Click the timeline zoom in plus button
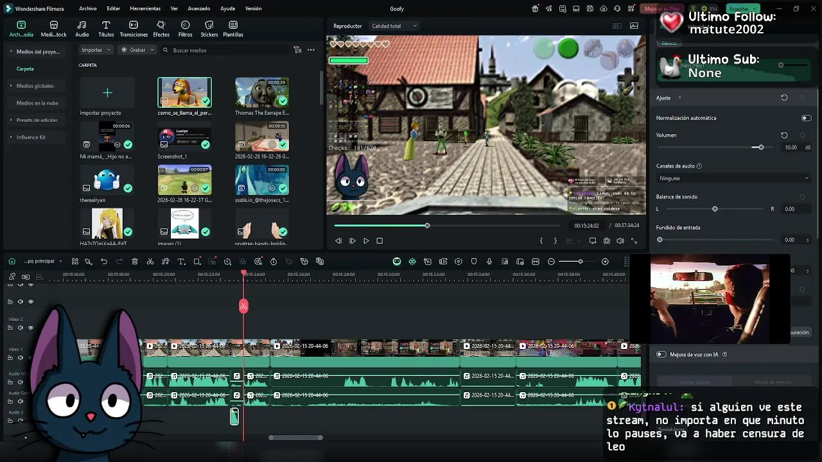This screenshot has height=462, width=822. [605, 262]
